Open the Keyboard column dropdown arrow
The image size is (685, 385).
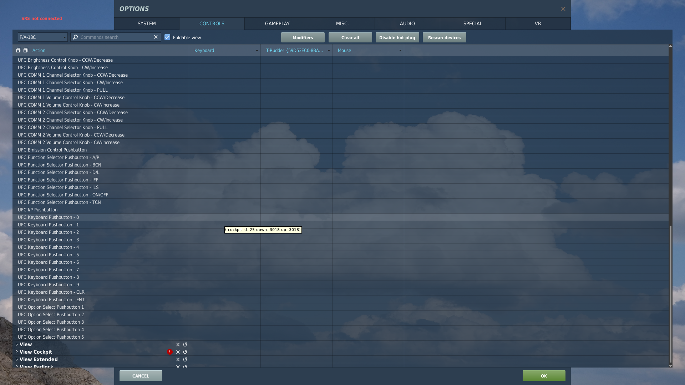[x=257, y=51]
